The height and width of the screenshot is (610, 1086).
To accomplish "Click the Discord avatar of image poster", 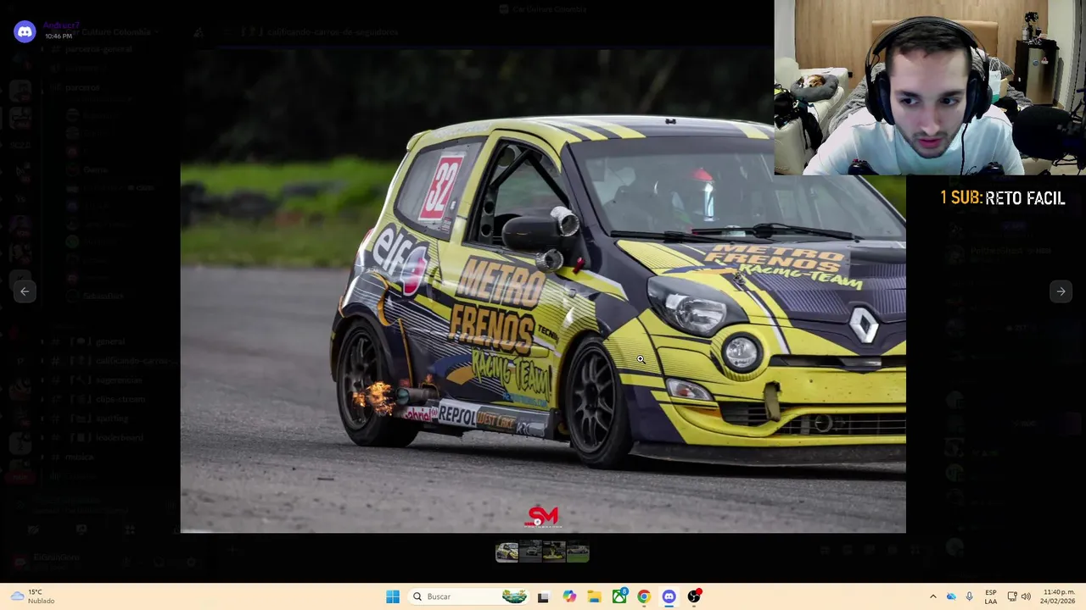I will click(x=25, y=31).
